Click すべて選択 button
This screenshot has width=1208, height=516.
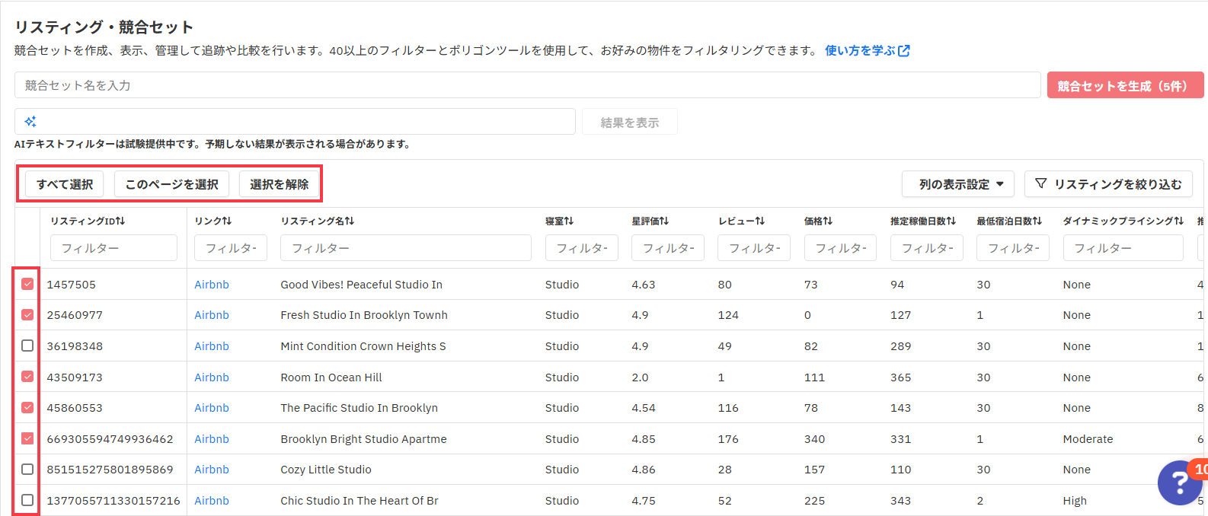(x=65, y=184)
